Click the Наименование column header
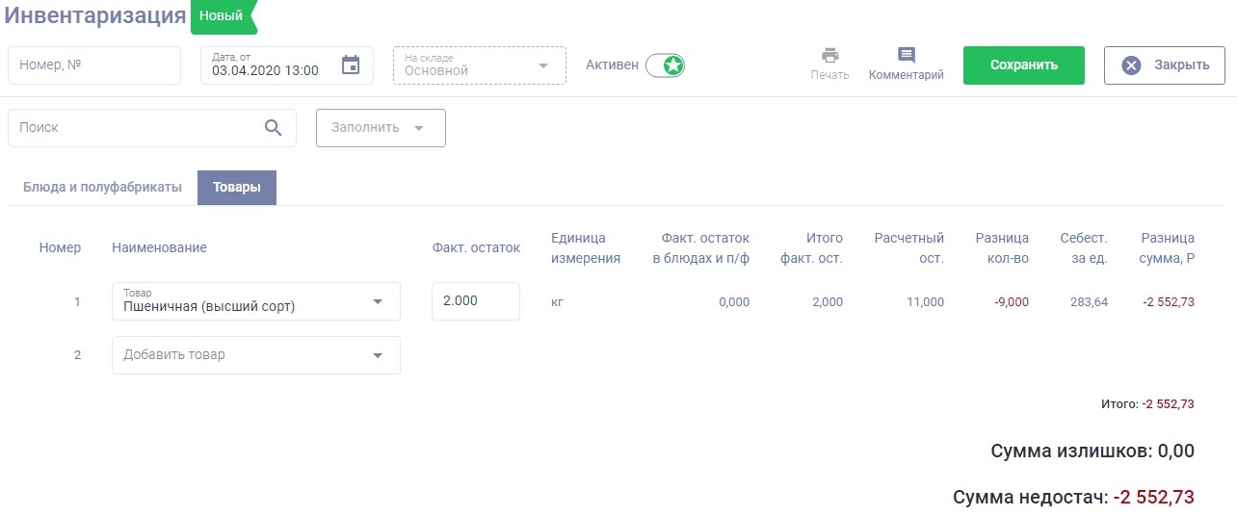Viewport: 1237px width, 516px height. point(159,247)
